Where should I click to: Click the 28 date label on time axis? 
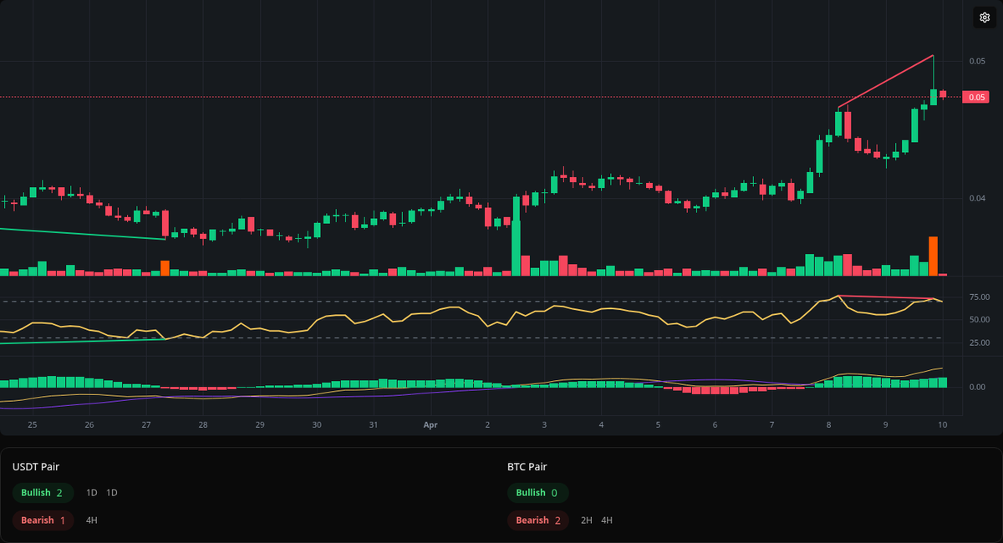pos(203,425)
